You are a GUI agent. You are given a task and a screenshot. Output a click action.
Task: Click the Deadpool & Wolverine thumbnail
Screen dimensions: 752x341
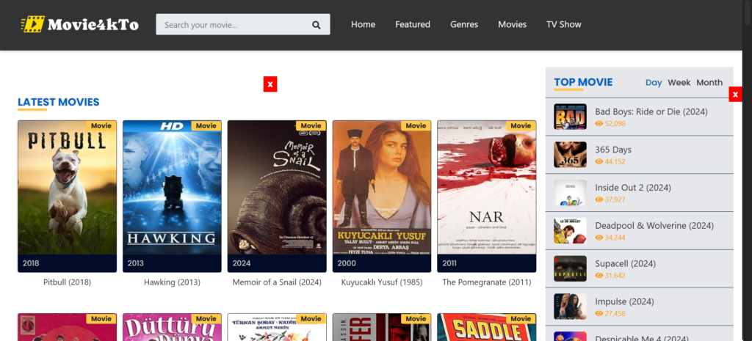pyautogui.click(x=570, y=231)
